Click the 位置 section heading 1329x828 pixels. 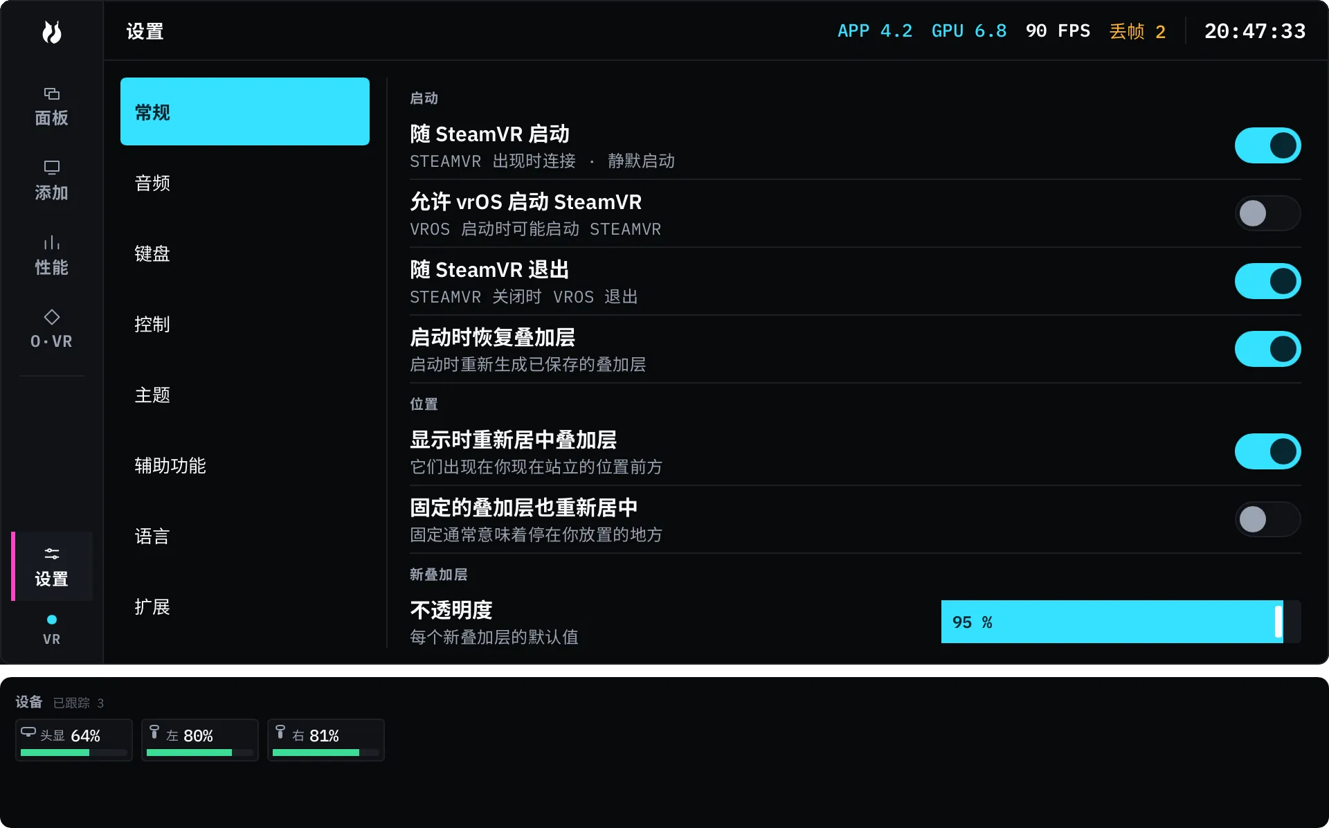coord(424,404)
